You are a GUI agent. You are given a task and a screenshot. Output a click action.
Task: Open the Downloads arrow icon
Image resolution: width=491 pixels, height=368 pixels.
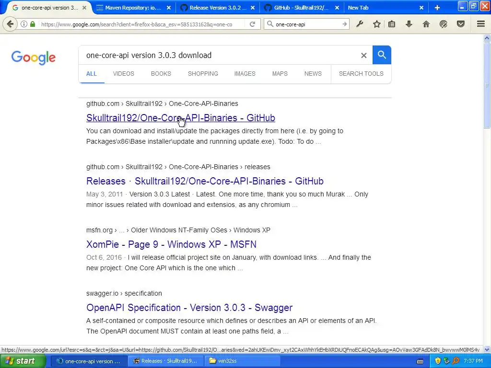click(409, 24)
